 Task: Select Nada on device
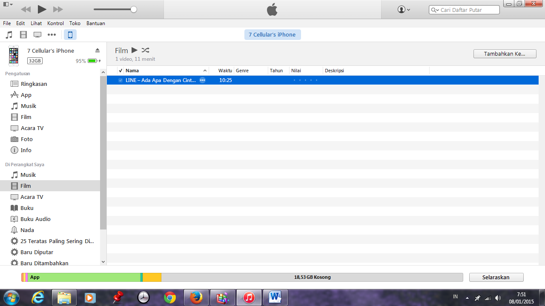22,230
